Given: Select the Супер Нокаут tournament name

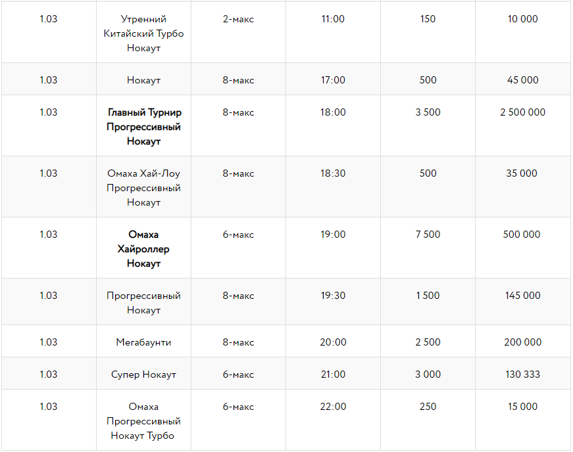Looking at the screenshot, I should tap(143, 374).
